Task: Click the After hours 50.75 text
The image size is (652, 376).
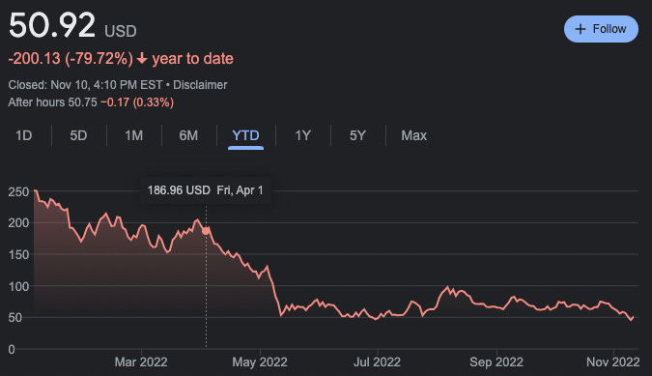Action: (52, 102)
